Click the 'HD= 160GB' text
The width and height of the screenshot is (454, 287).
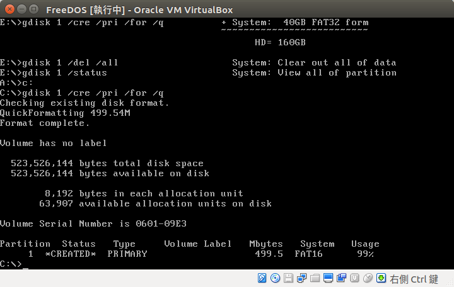click(280, 43)
